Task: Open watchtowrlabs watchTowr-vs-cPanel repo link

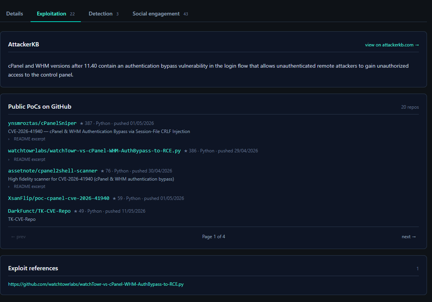Action: click(94, 151)
